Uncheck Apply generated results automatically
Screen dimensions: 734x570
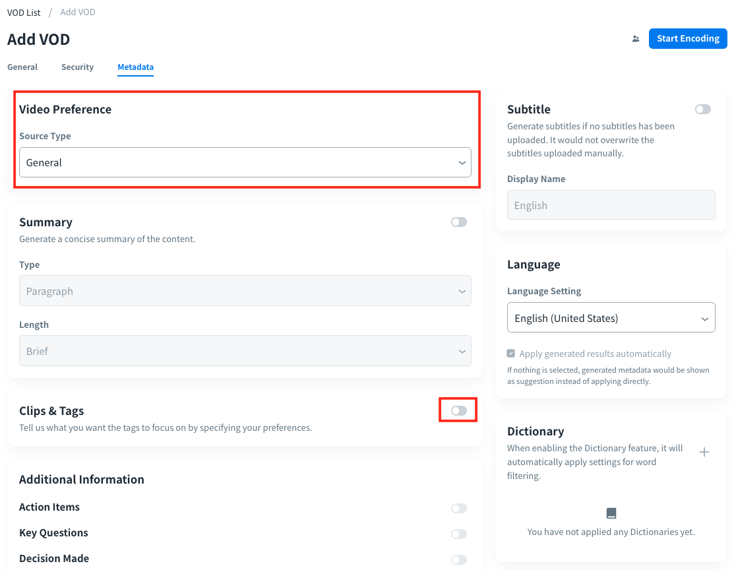click(510, 353)
